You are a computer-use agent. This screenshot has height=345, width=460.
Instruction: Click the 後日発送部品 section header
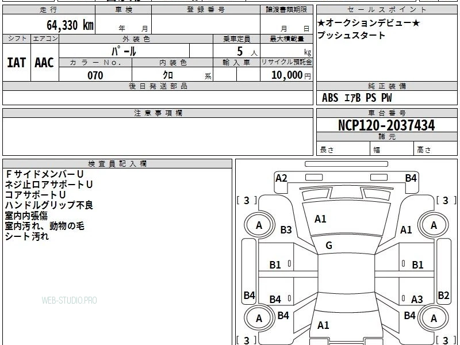tap(158, 86)
